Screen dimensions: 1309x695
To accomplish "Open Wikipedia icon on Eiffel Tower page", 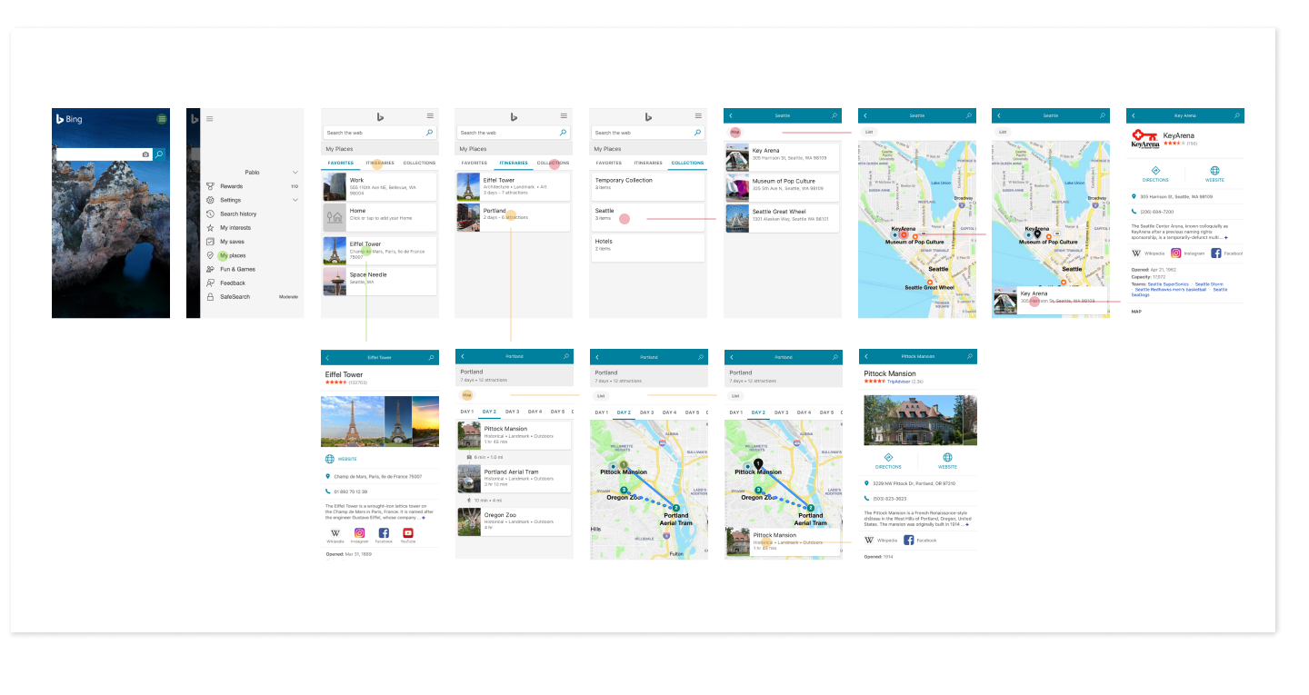I will [x=335, y=533].
